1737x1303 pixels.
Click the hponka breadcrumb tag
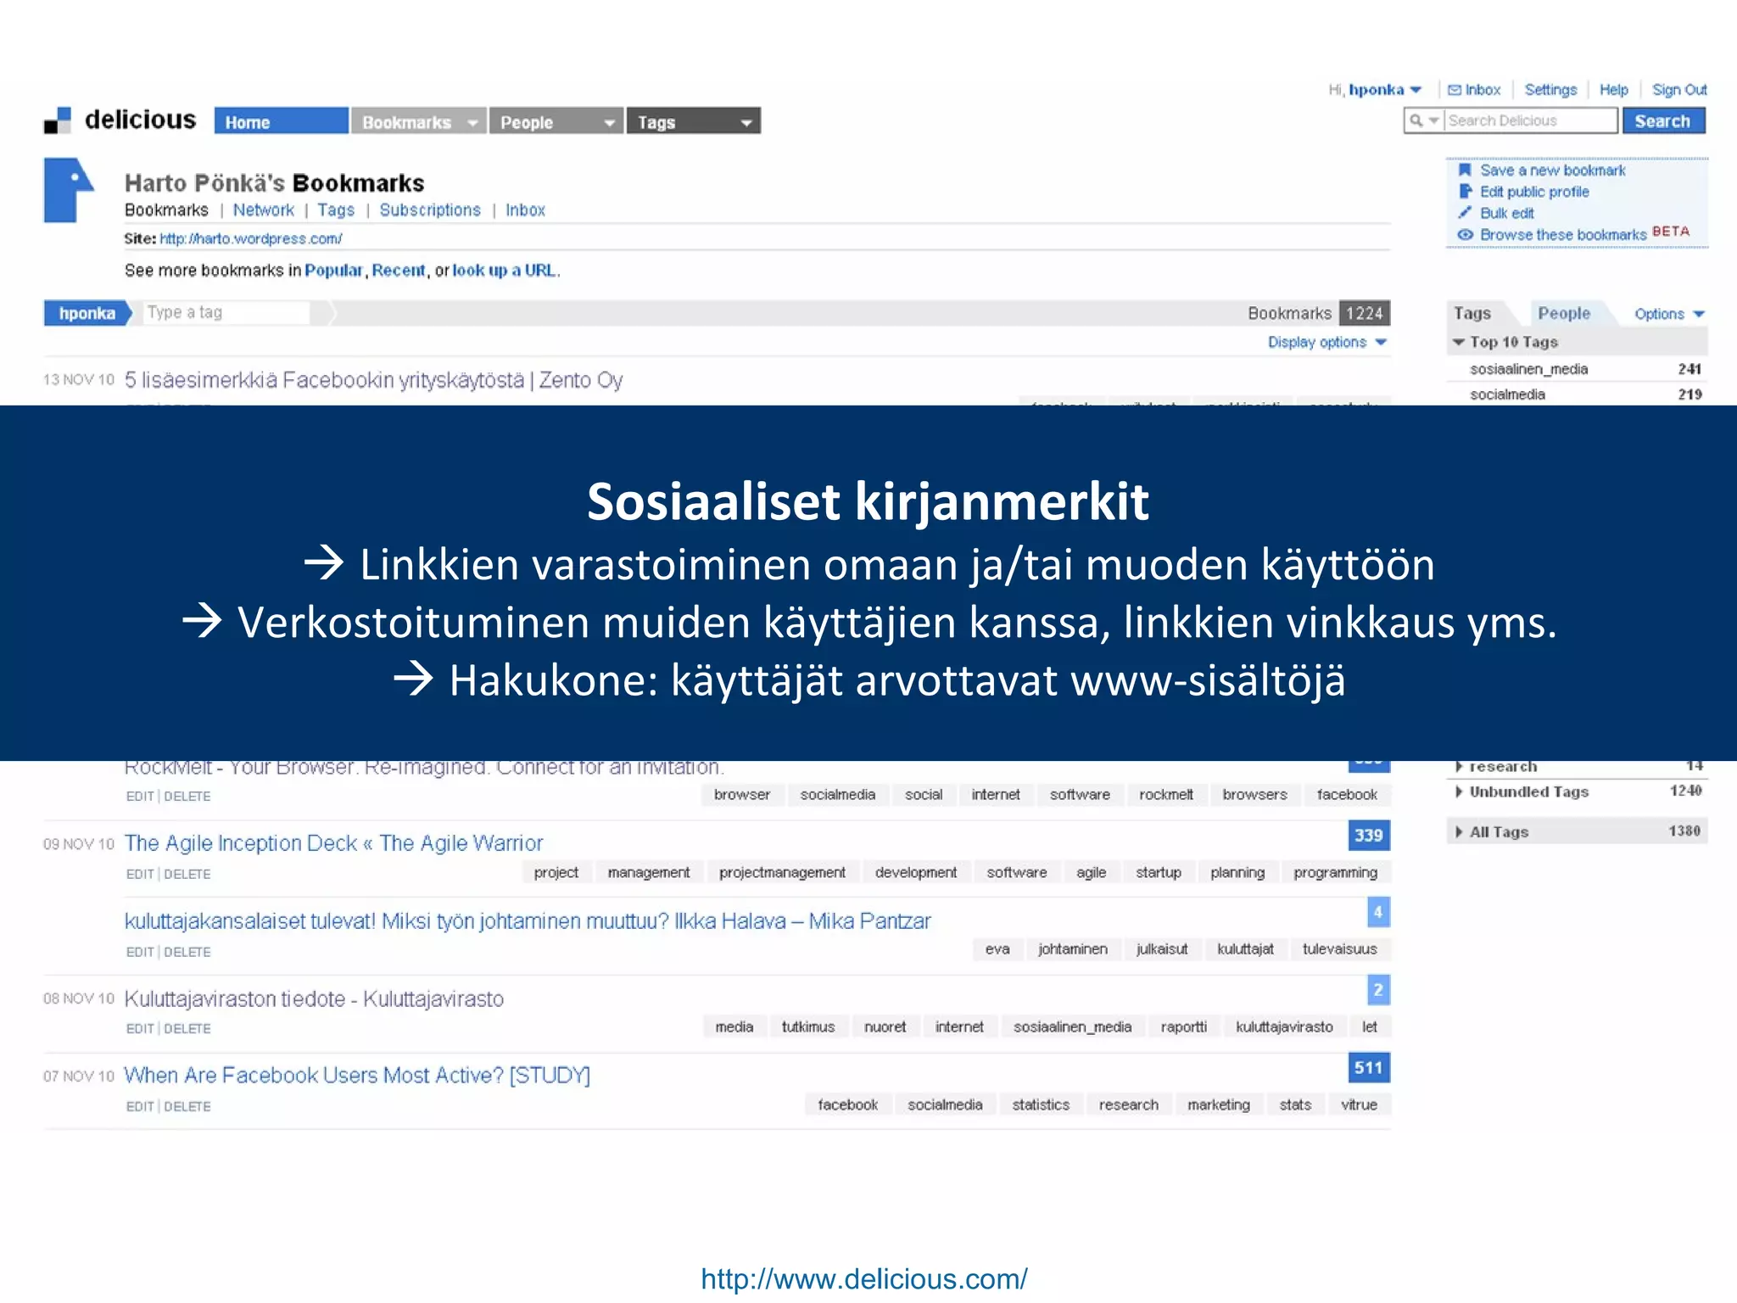[x=87, y=313]
